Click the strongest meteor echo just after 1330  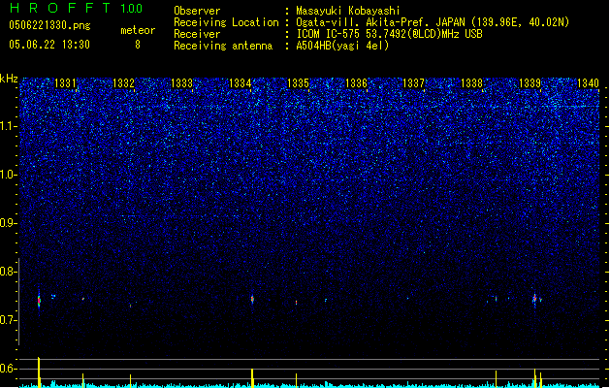click(x=39, y=300)
